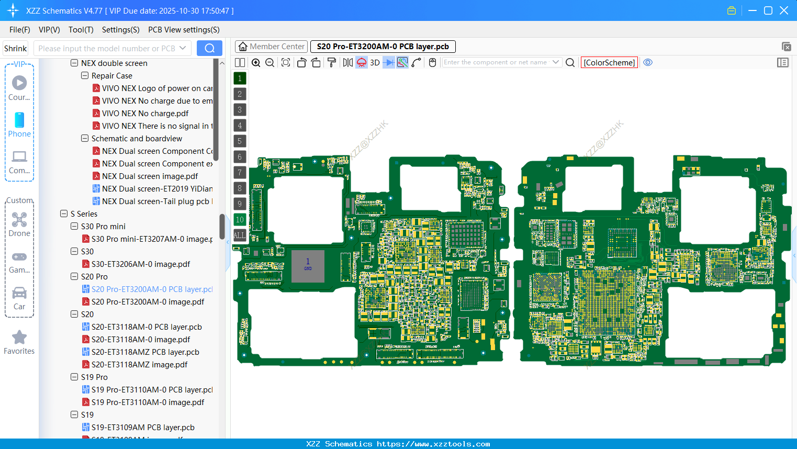Select the diode/component highlight tool
The width and height of the screenshot is (797, 449).
coord(388,62)
